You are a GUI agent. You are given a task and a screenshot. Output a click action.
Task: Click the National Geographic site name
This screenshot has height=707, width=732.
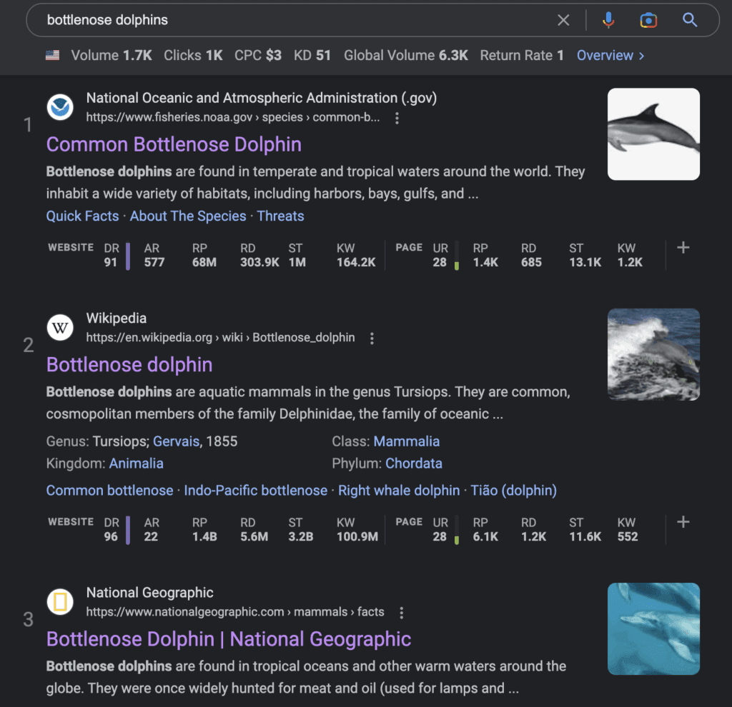[x=150, y=592]
